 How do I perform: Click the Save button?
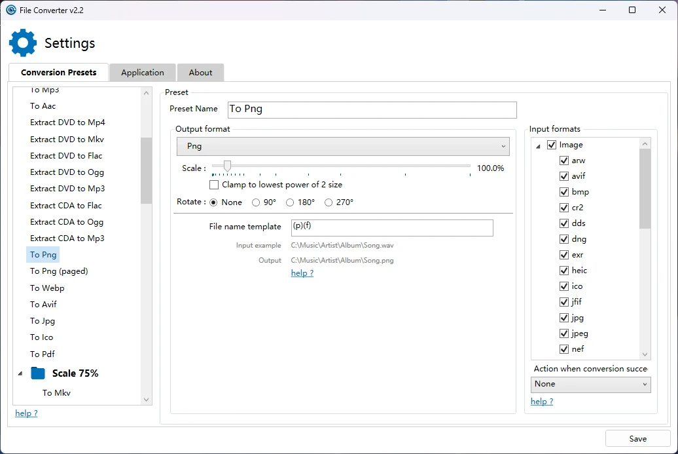pyautogui.click(x=638, y=438)
